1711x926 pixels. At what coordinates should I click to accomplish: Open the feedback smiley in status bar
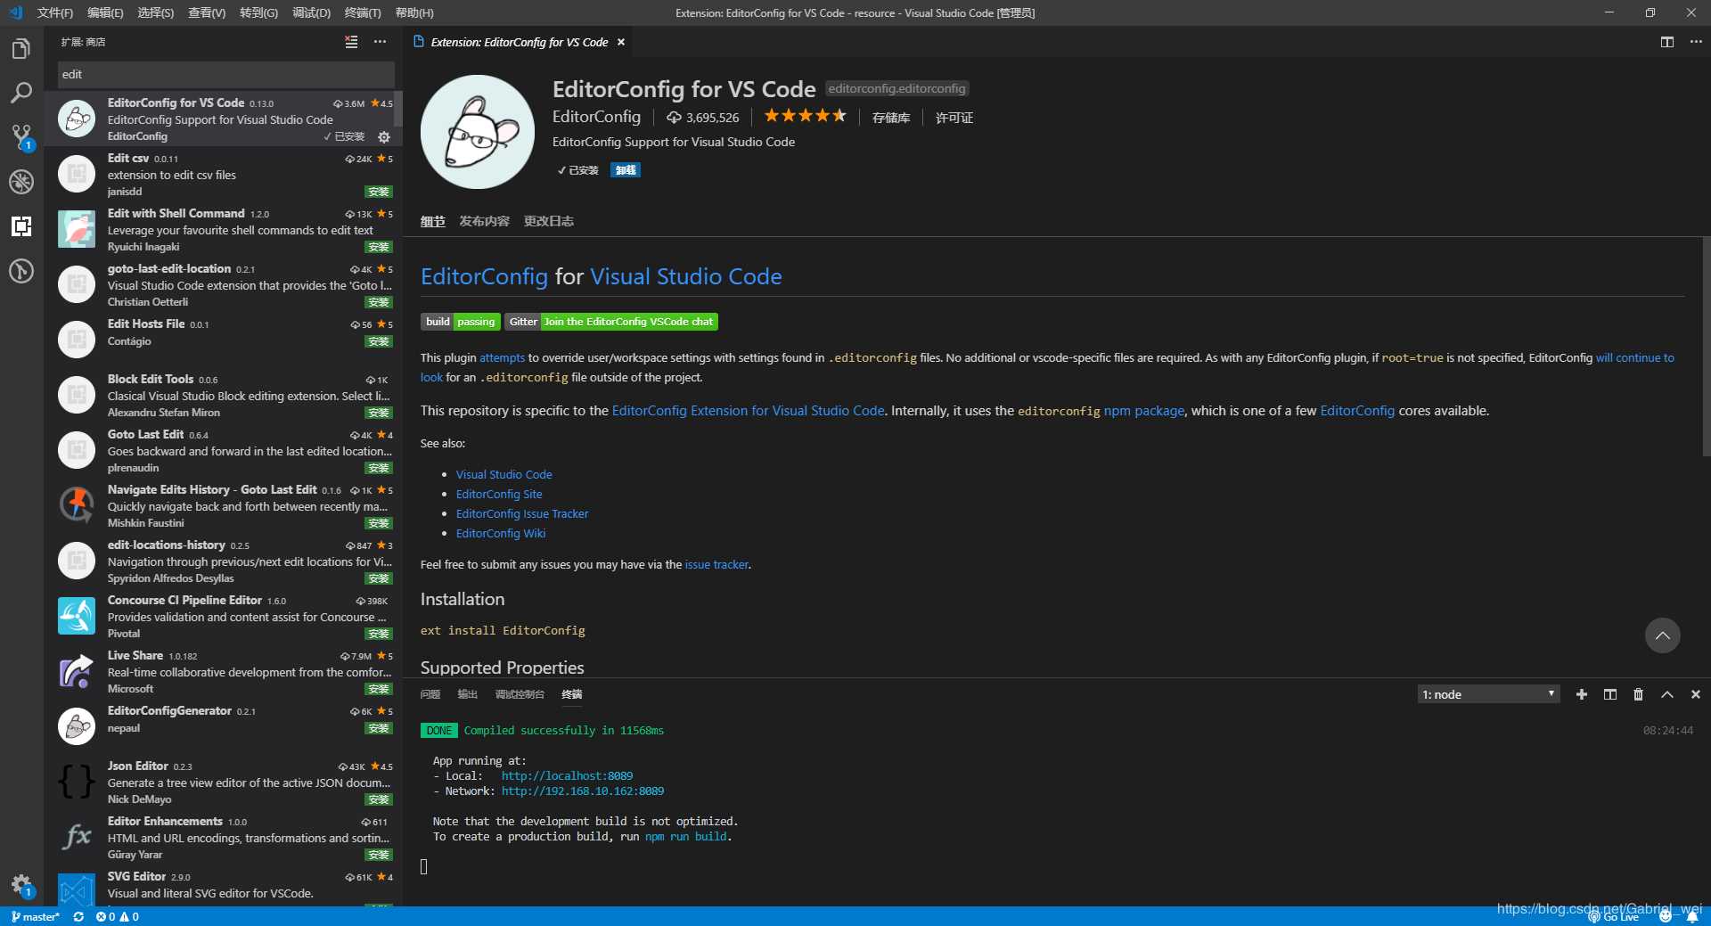tap(1666, 916)
